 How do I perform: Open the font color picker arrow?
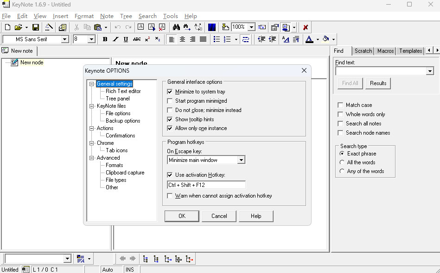318,39
